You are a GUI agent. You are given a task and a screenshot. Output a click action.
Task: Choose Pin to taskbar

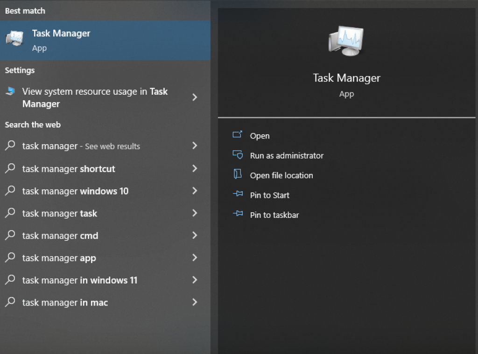274,215
